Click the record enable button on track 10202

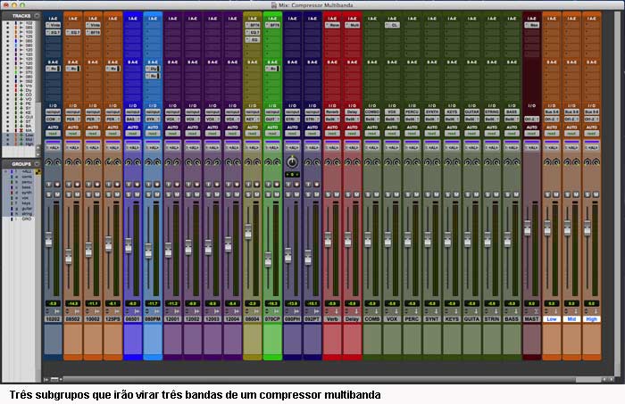click(57, 185)
